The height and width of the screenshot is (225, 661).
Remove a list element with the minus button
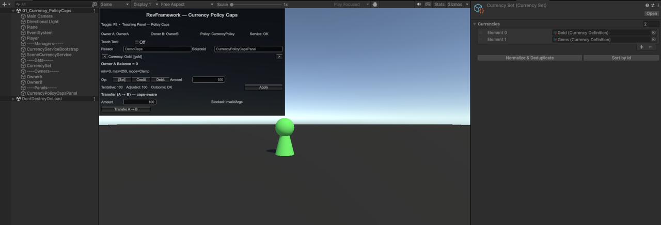650,47
